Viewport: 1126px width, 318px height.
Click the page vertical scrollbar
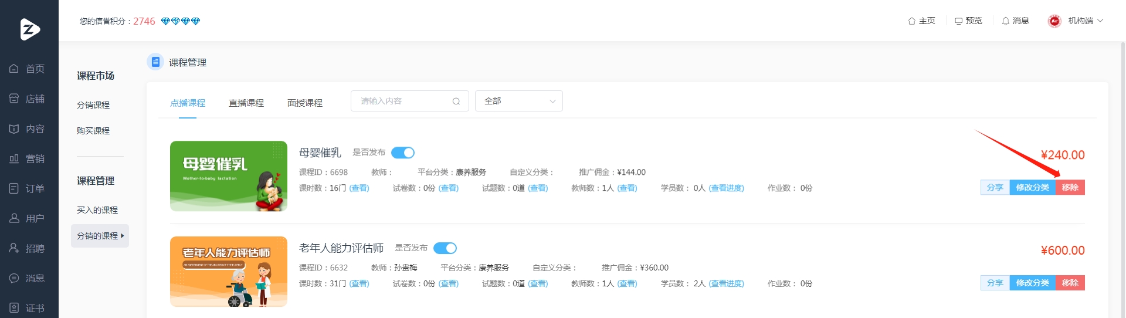[1123, 180]
